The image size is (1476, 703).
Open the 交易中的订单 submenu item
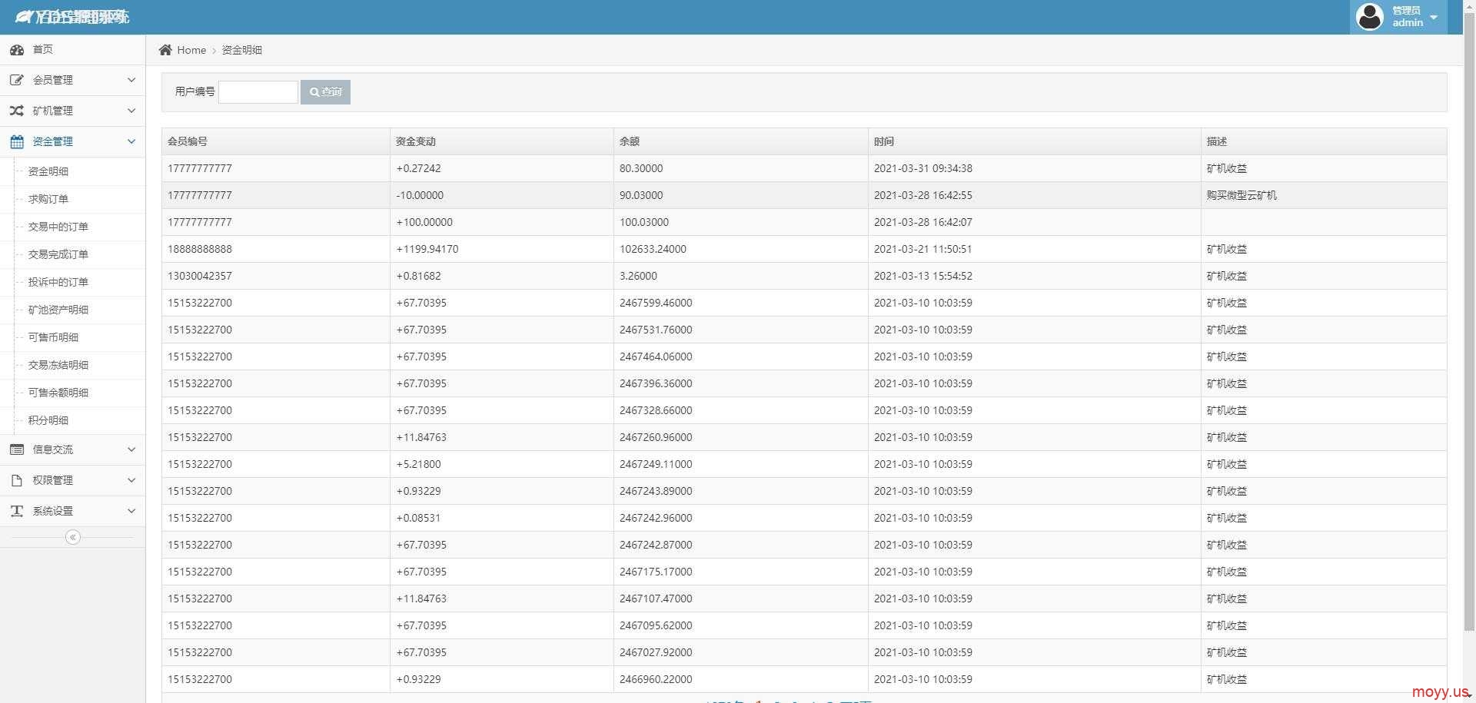tap(58, 227)
